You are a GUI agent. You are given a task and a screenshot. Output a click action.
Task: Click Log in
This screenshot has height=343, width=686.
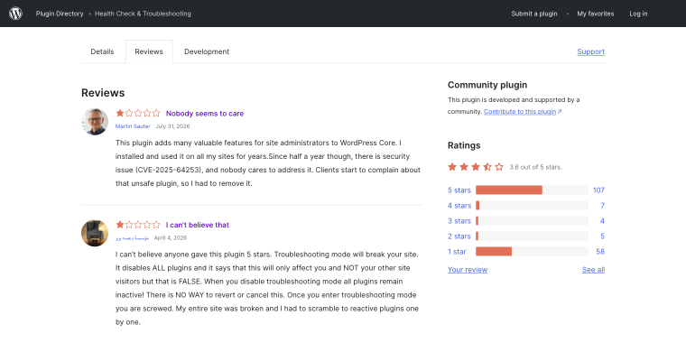pyautogui.click(x=638, y=14)
